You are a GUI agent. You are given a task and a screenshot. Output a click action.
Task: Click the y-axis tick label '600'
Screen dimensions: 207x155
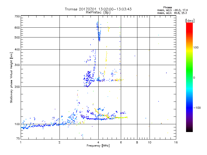click(x=17, y=28)
